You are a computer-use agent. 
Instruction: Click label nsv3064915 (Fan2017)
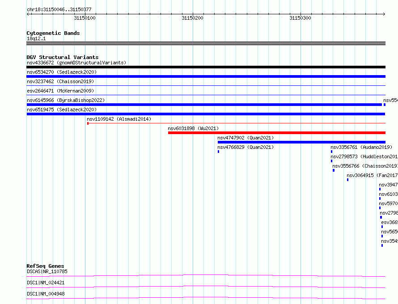[x=372, y=175]
